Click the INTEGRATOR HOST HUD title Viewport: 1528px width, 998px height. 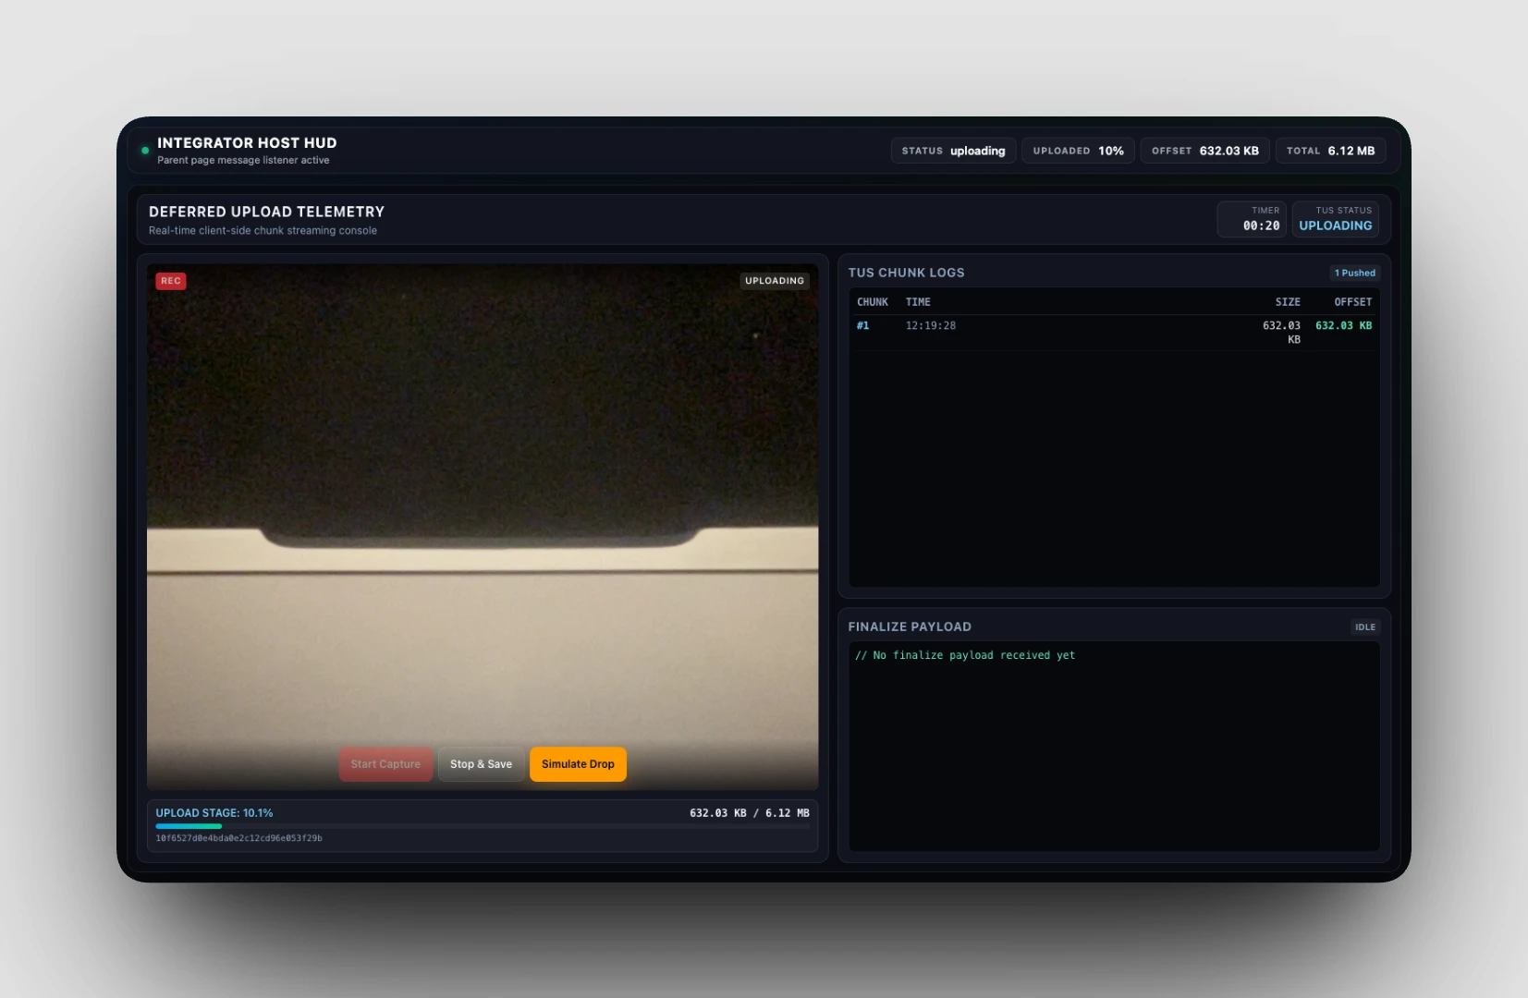(247, 142)
